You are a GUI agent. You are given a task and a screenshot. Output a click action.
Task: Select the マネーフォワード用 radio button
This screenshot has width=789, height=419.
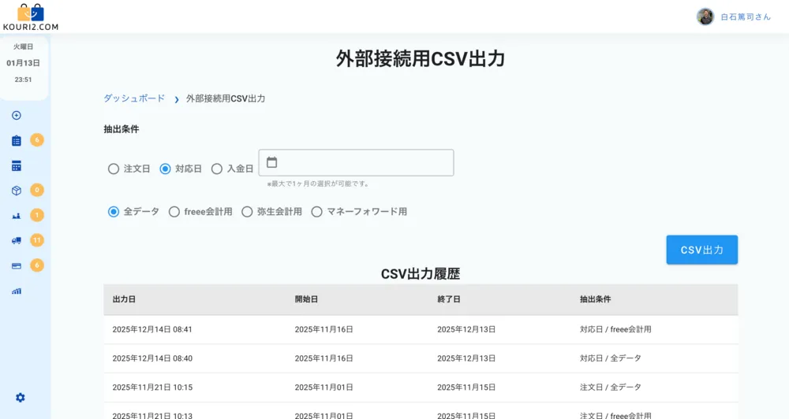tap(316, 212)
